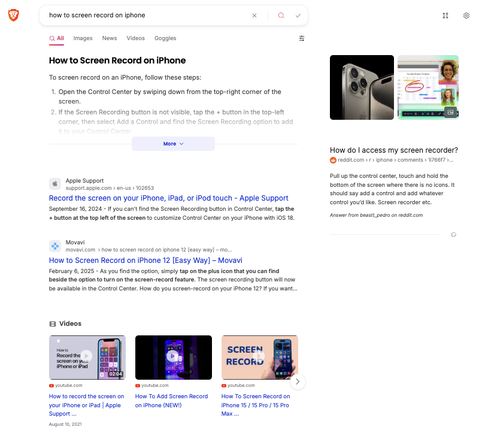Click the up-down arrows icon beside settings
The height and width of the screenshot is (433, 479).
pos(445,16)
